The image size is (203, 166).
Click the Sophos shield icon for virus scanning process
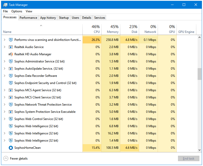pos(11,40)
